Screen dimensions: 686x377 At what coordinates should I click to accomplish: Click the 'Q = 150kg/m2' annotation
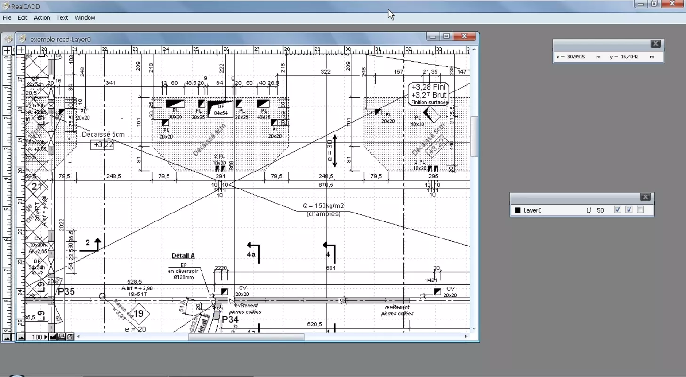(x=323, y=206)
